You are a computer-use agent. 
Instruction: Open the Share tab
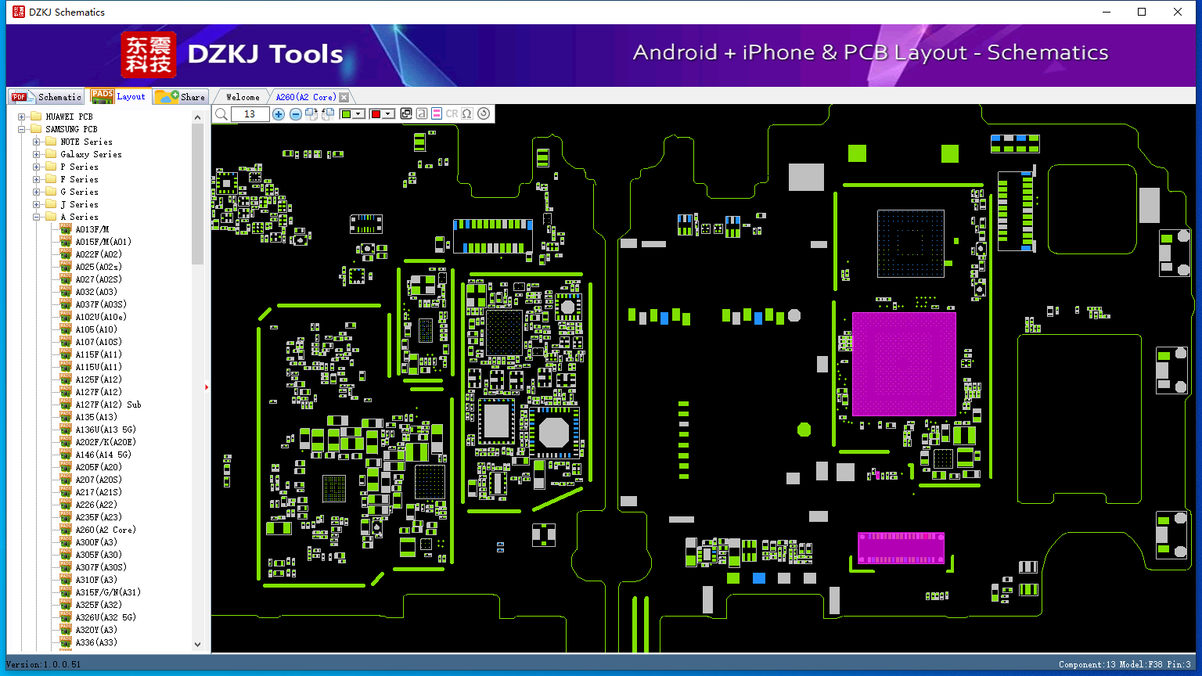point(180,97)
